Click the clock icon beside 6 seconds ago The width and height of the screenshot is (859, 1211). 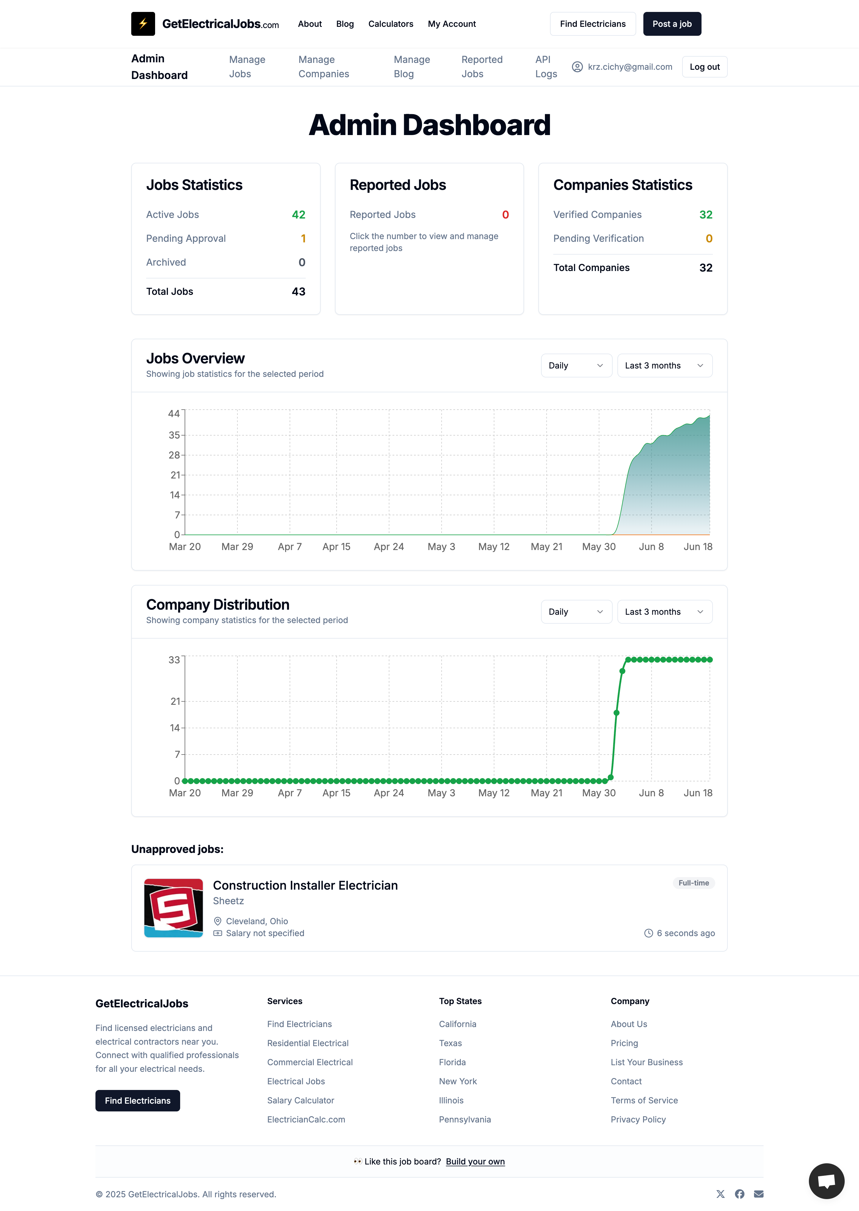click(648, 933)
